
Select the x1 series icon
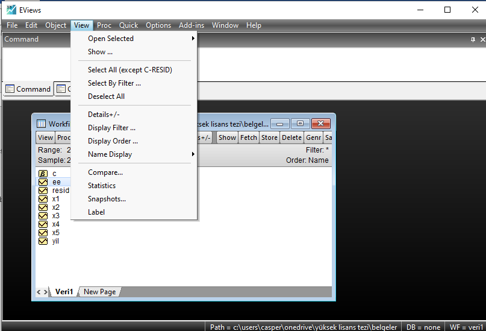point(43,199)
